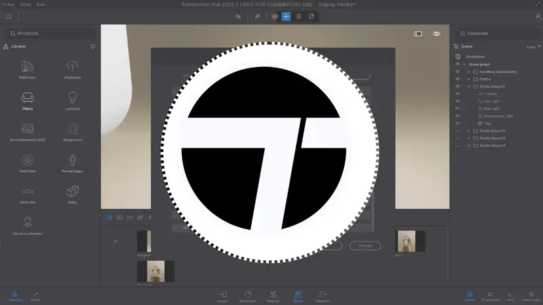The width and height of the screenshot is (543, 305).
Task: Open the Objets library category
Action: click(27, 100)
